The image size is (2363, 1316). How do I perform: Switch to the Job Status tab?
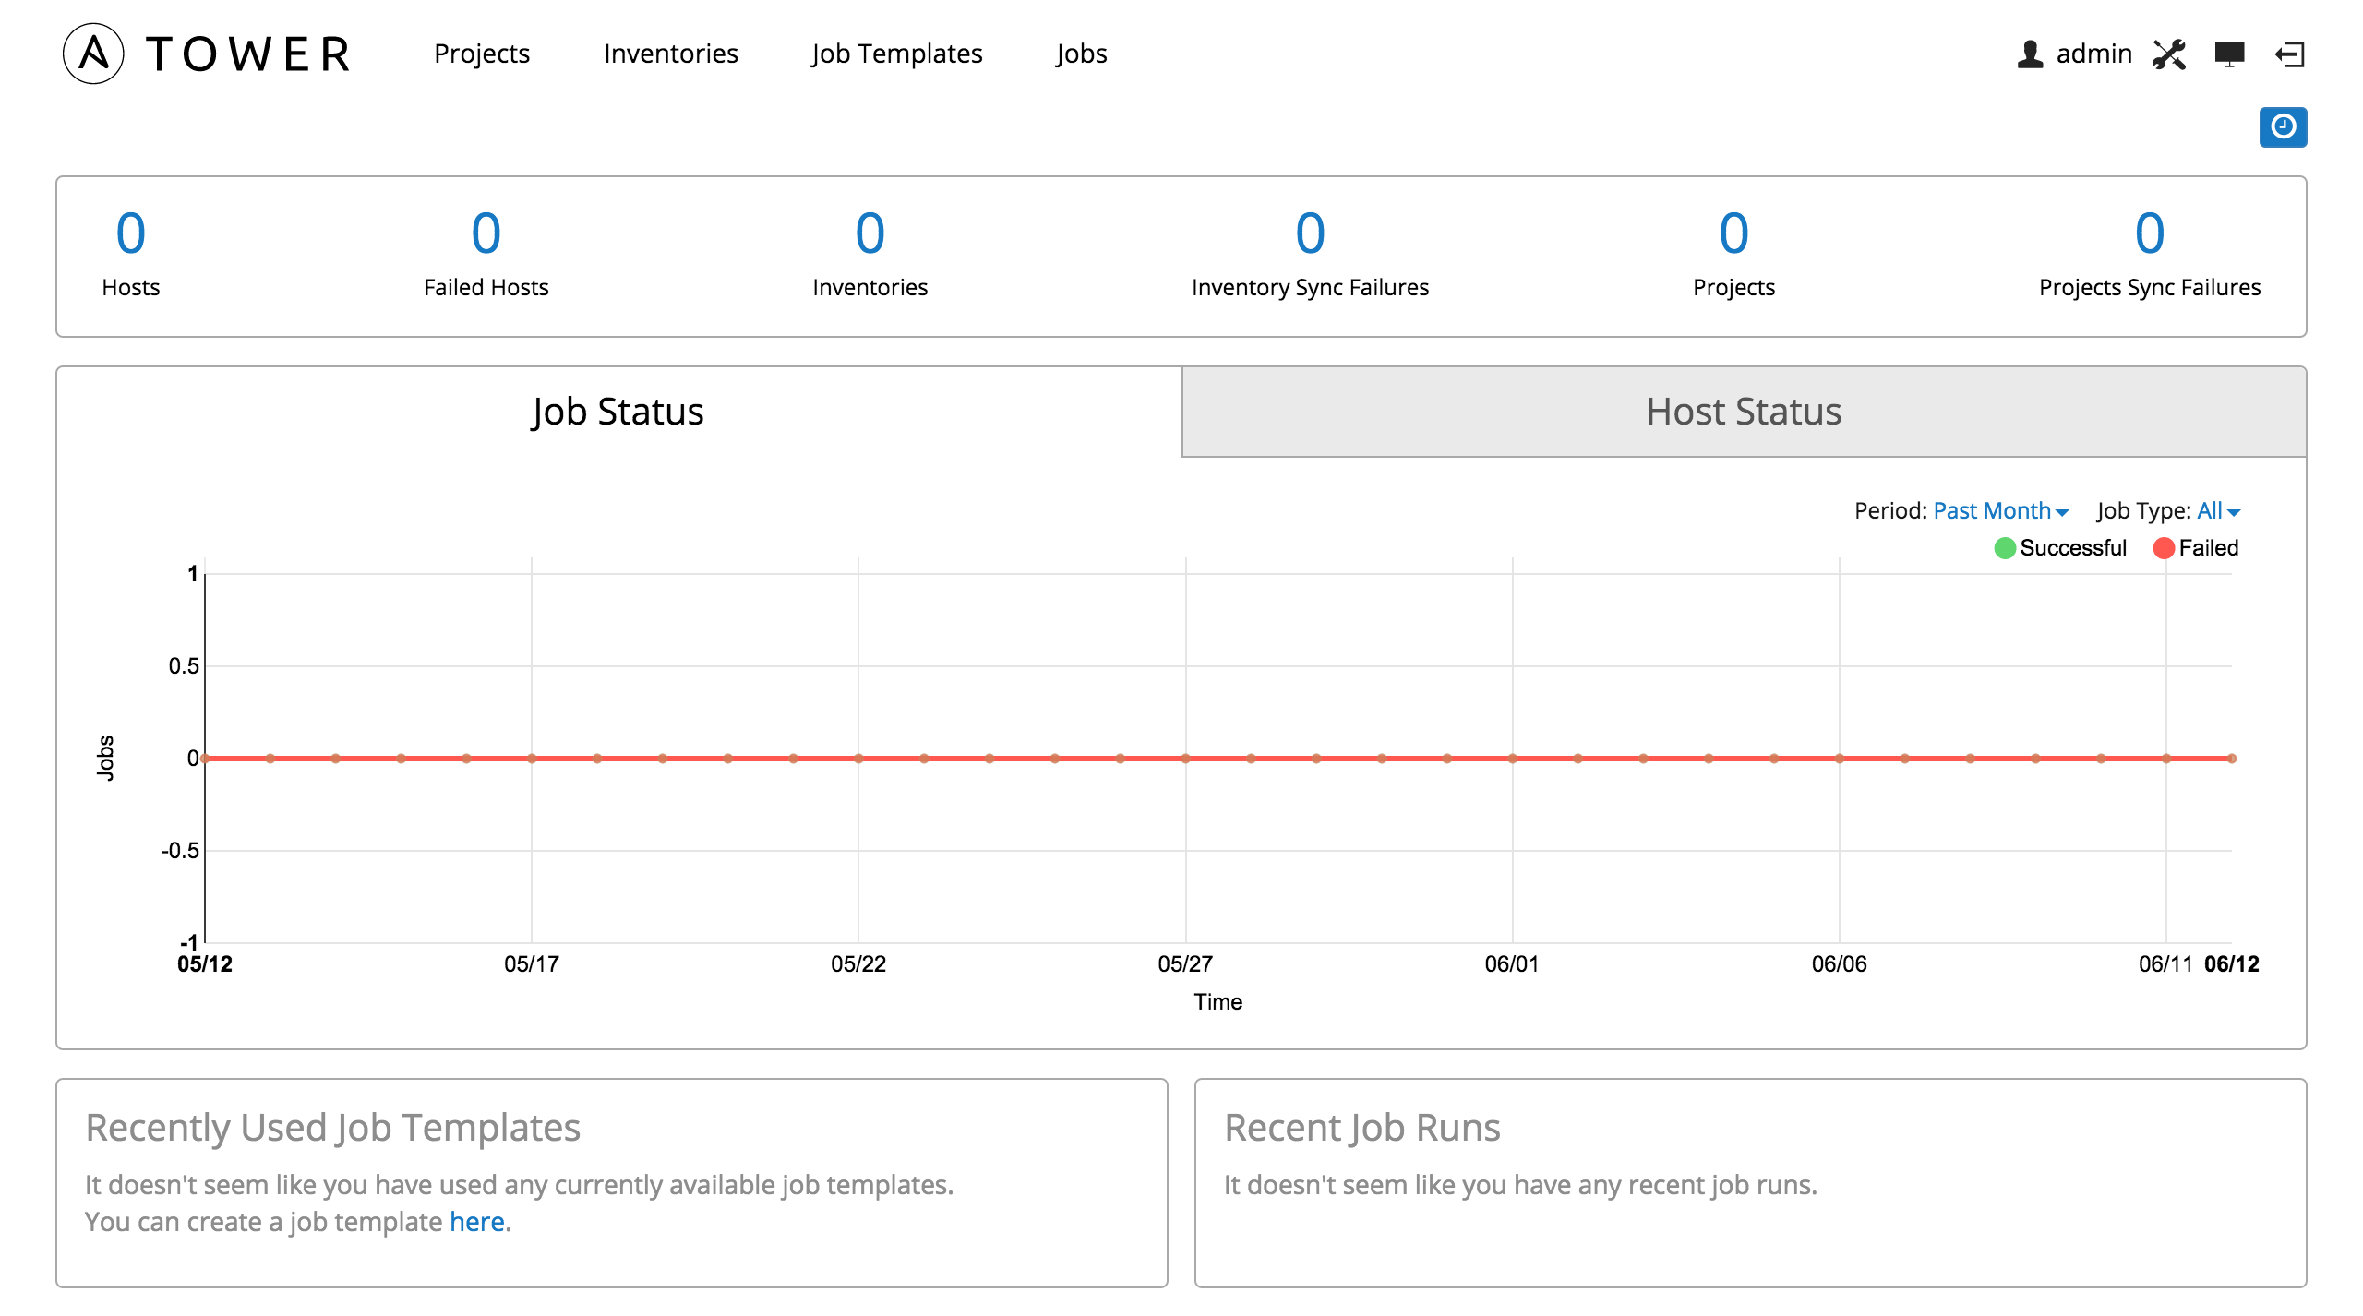click(618, 412)
